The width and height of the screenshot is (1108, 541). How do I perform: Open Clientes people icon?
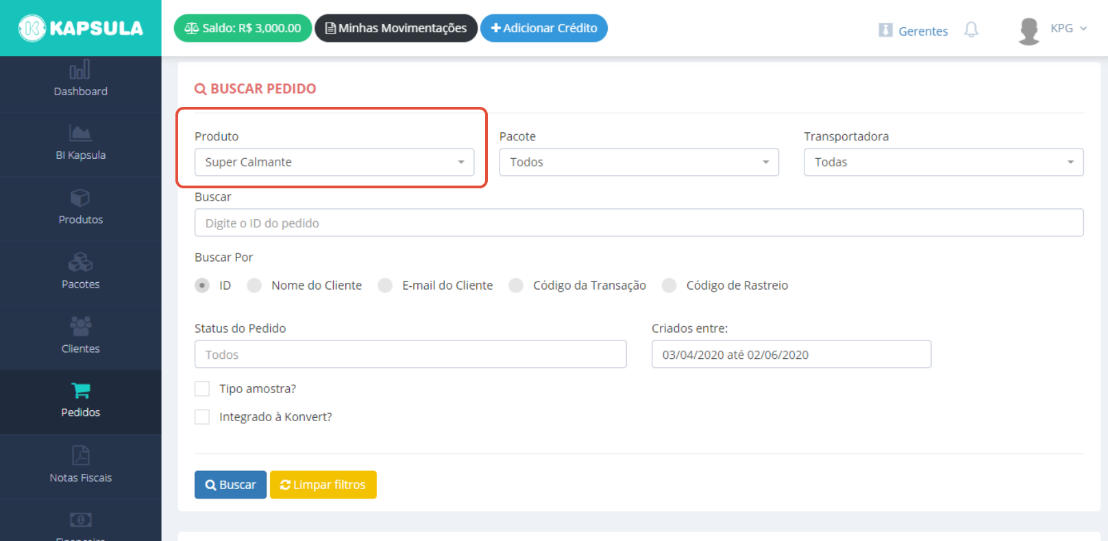click(80, 326)
